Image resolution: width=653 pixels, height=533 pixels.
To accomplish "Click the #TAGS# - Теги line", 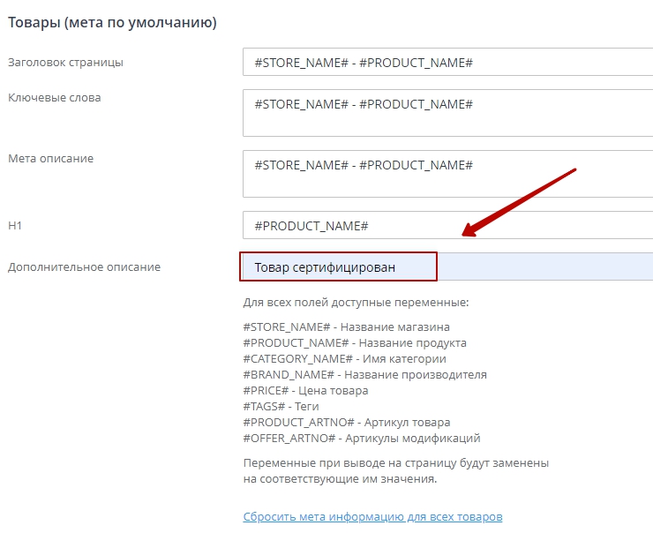I will coord(281,406).
